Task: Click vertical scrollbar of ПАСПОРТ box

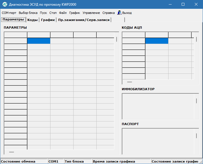Action: point(196,141)
